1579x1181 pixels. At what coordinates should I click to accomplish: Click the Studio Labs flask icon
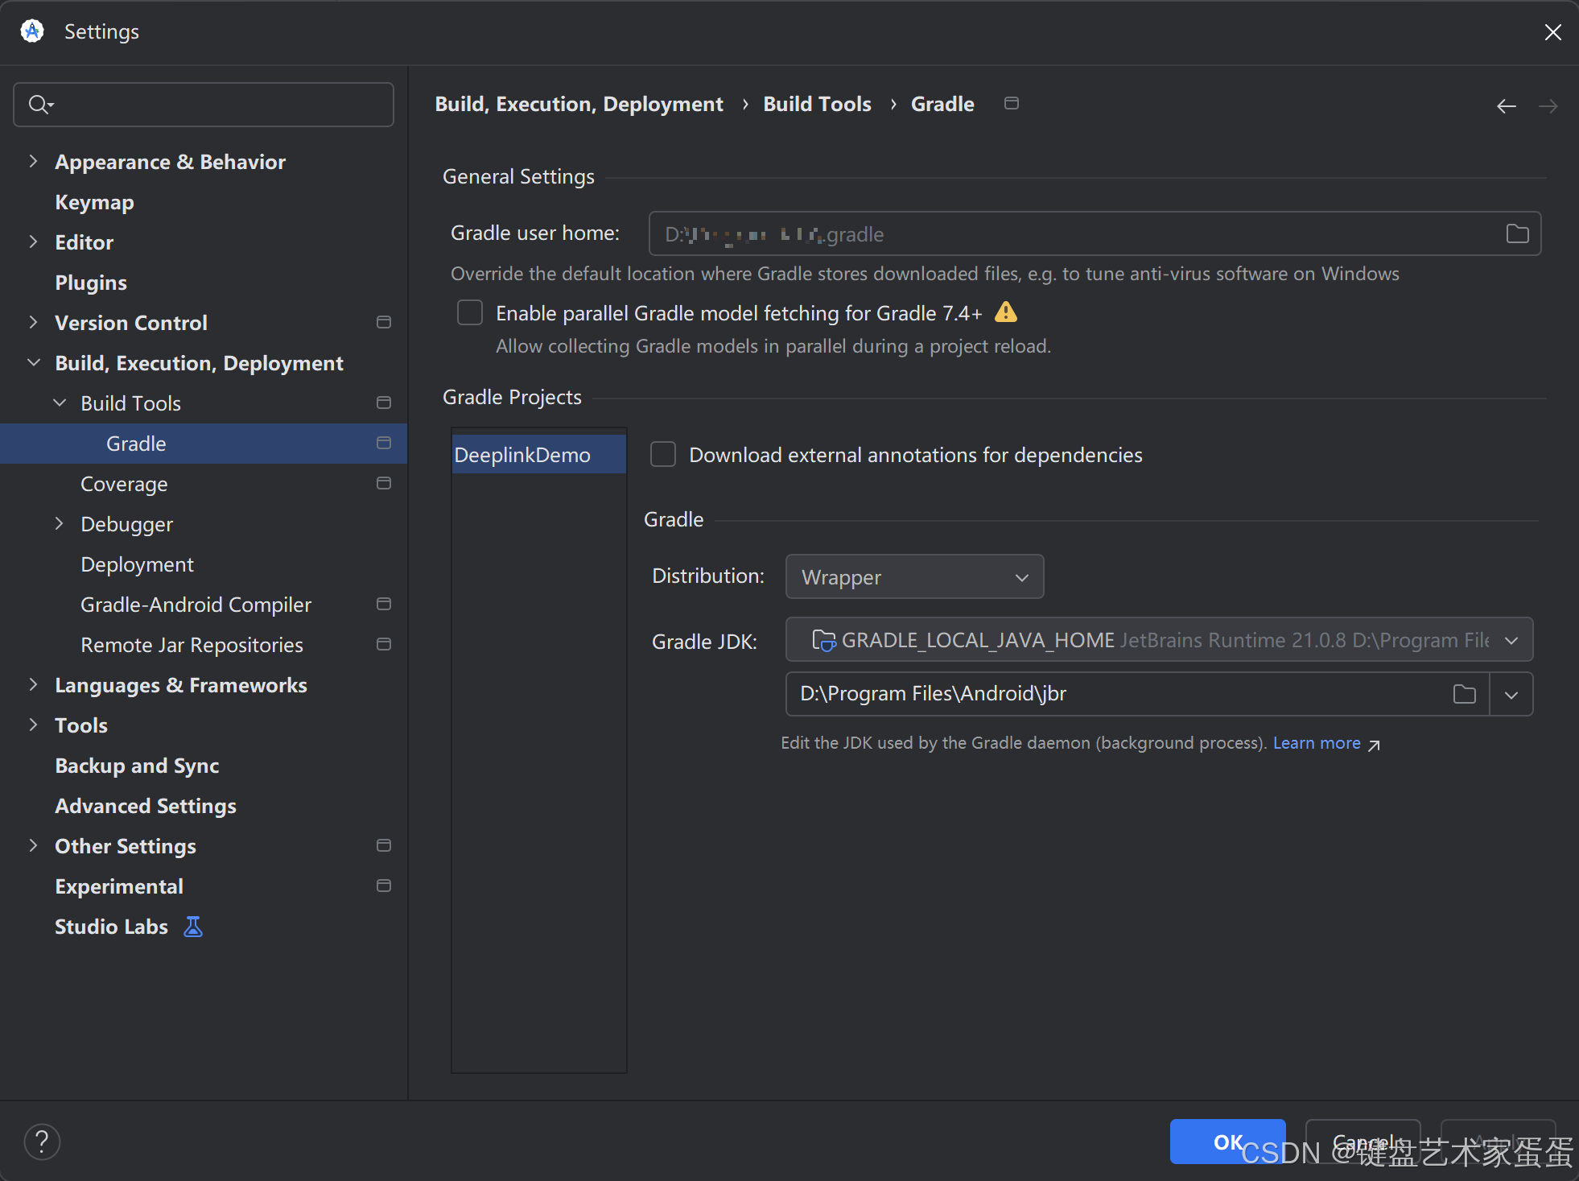(x=193, y=927)
